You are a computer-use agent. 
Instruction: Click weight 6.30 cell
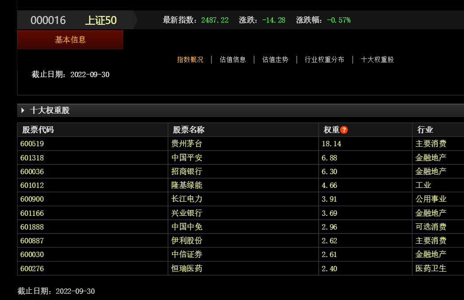coord(329,171)
